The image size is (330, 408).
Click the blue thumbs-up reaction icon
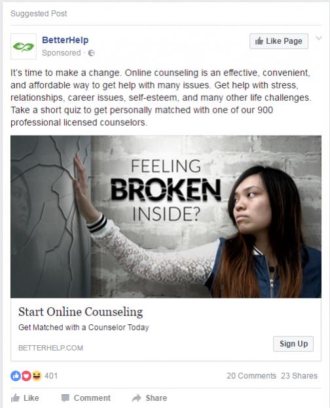tap(16, 376)
